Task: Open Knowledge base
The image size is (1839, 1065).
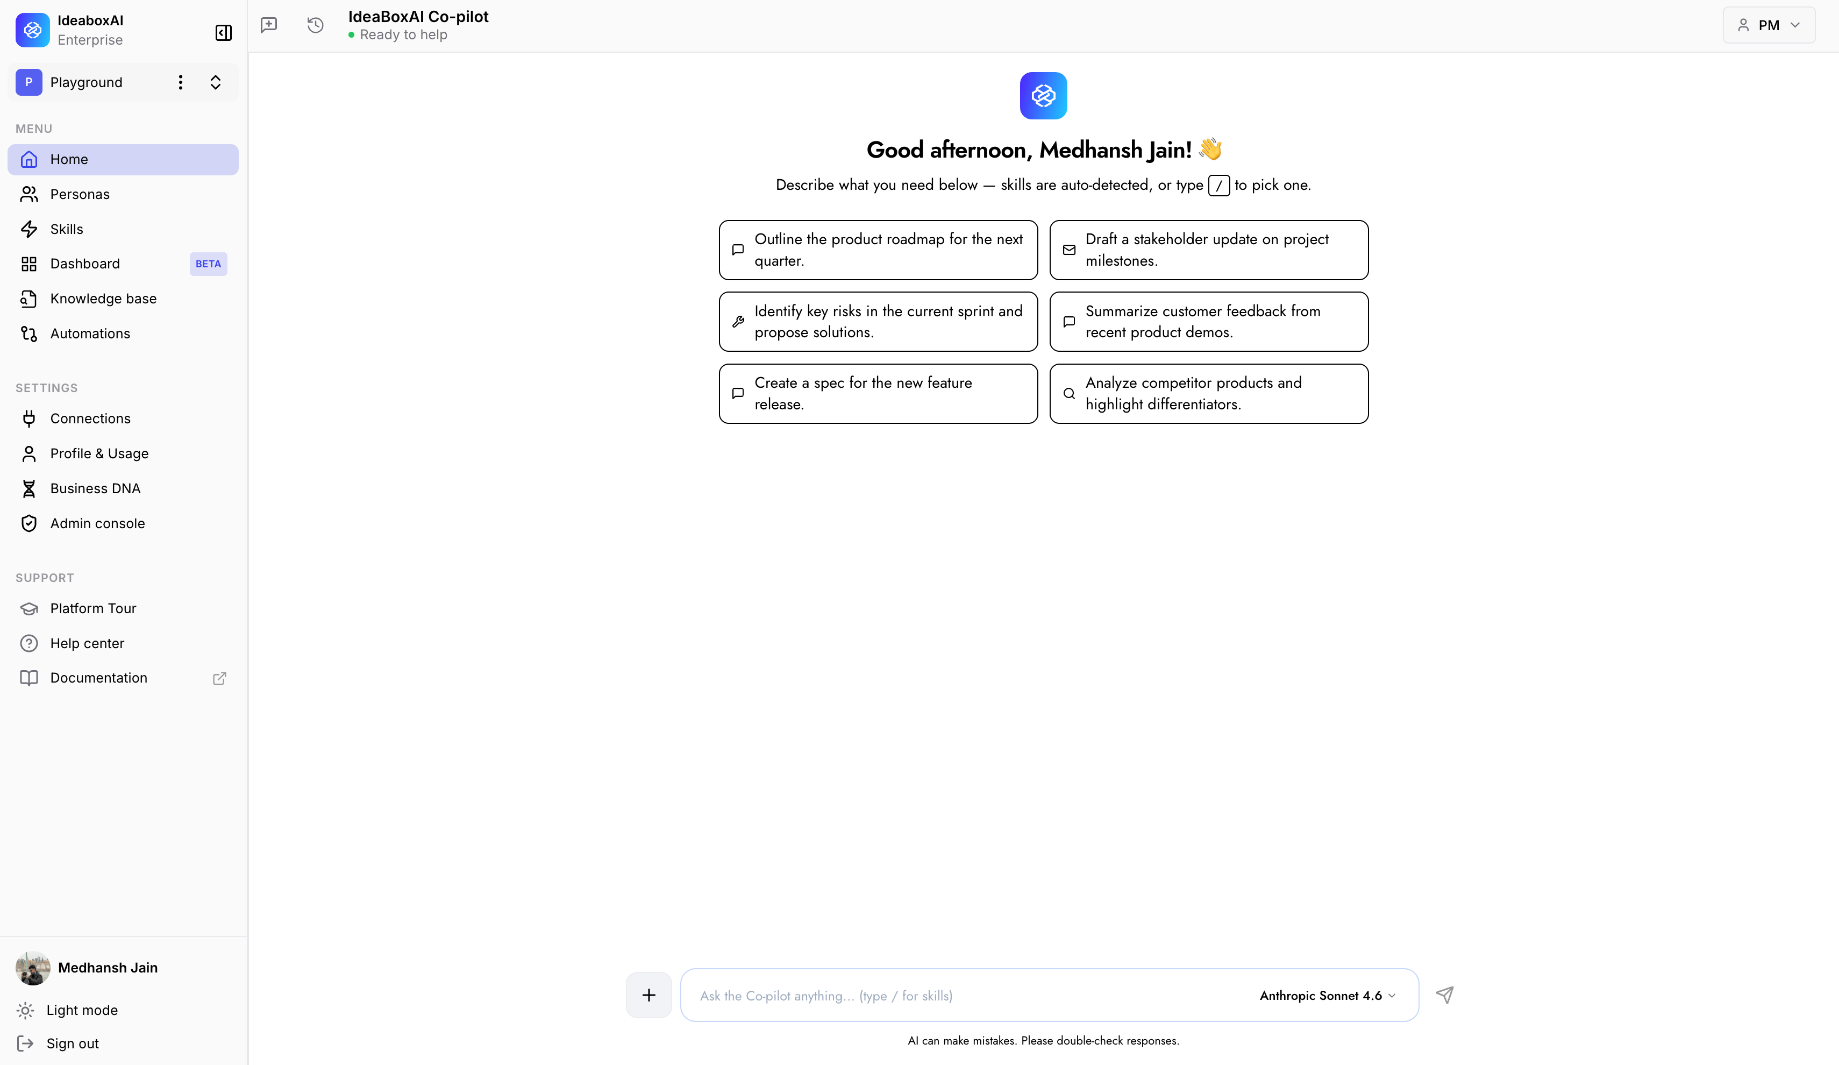Action: (x=123, y=299)
